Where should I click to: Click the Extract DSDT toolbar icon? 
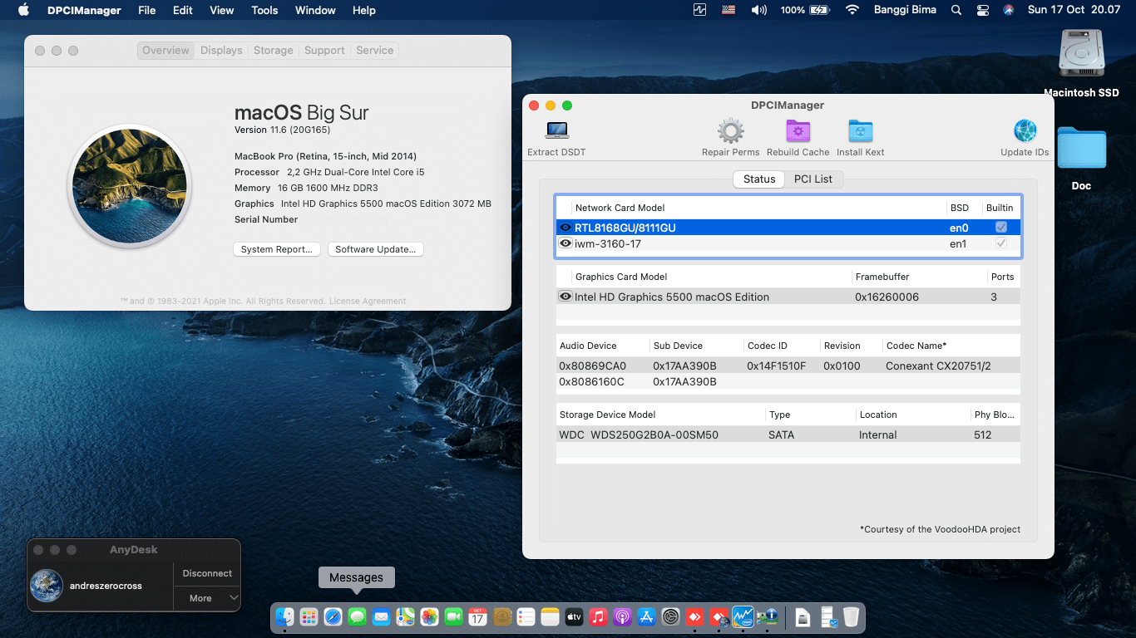point(556,130)
